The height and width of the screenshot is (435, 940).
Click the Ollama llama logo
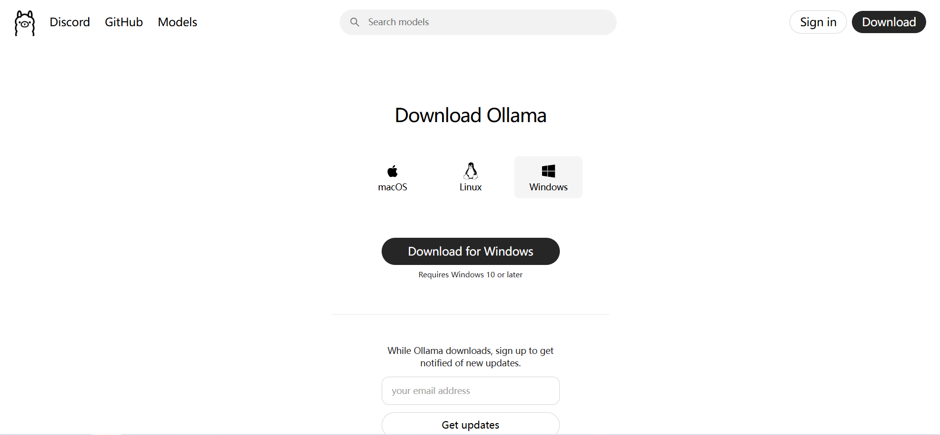[x=25, y=23]
